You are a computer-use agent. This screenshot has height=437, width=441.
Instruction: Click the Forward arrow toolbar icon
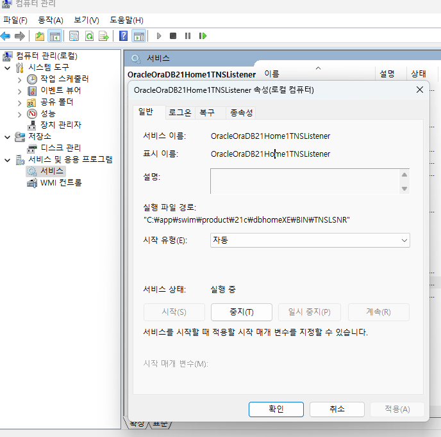point(20,36)
